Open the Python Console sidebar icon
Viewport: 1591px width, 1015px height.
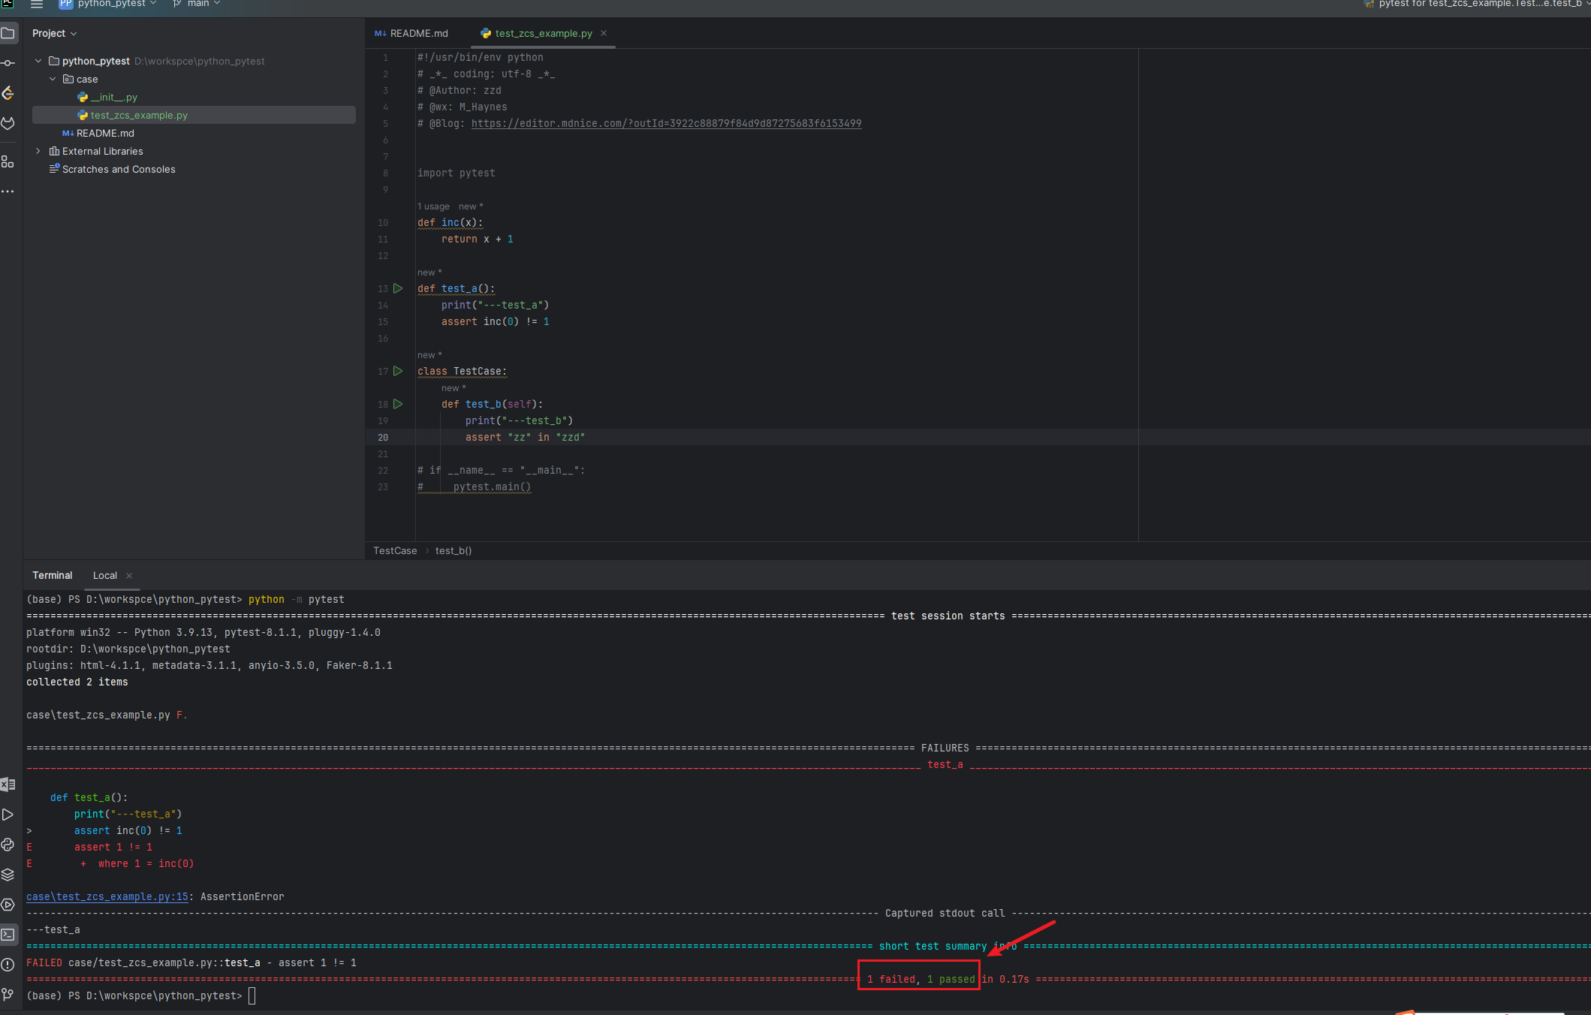[8, 845]
